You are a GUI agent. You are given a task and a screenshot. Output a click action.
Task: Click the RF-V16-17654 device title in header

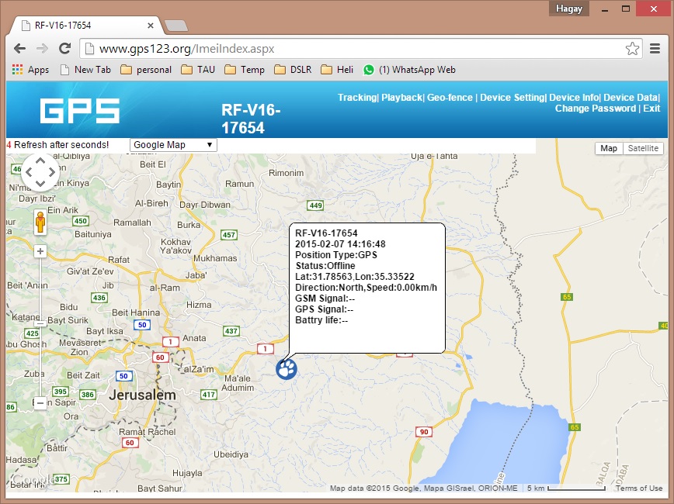[251, 119]
